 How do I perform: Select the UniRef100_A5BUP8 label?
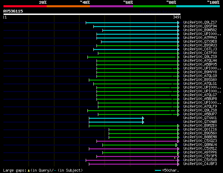200,99
